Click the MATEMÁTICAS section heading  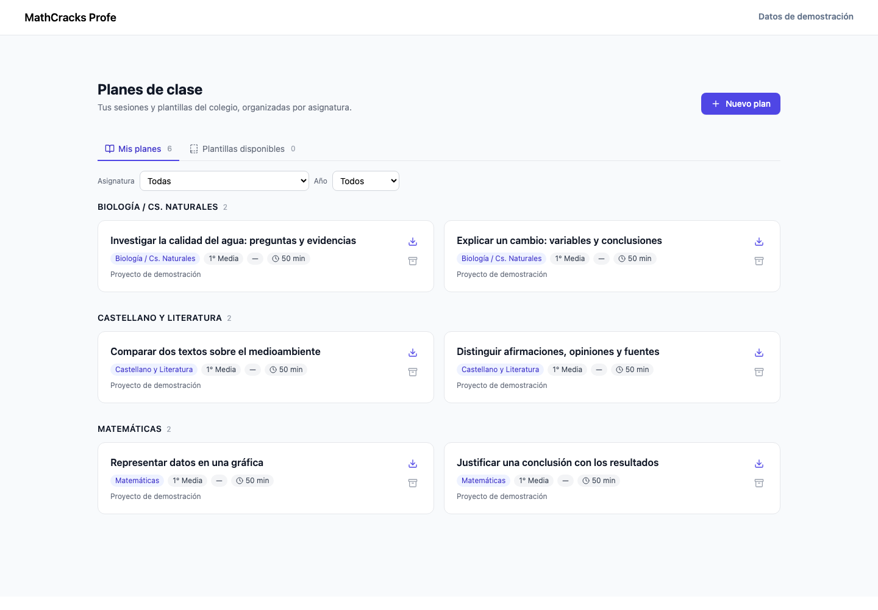(x=129, y=429)
